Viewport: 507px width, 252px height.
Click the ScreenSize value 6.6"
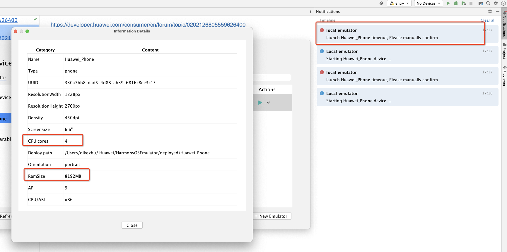(x=69, y=130)
